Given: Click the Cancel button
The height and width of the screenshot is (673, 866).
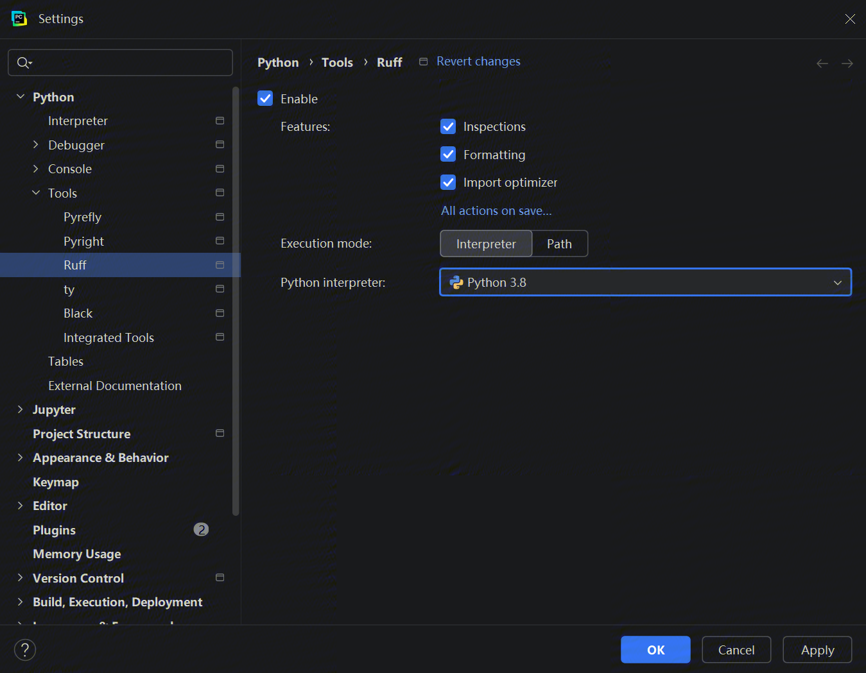Looking at the screenshot, I should (x=736, y=650).
